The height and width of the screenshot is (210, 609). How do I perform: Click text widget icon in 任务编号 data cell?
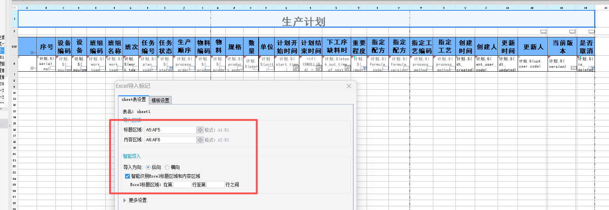tap(155, 68)
